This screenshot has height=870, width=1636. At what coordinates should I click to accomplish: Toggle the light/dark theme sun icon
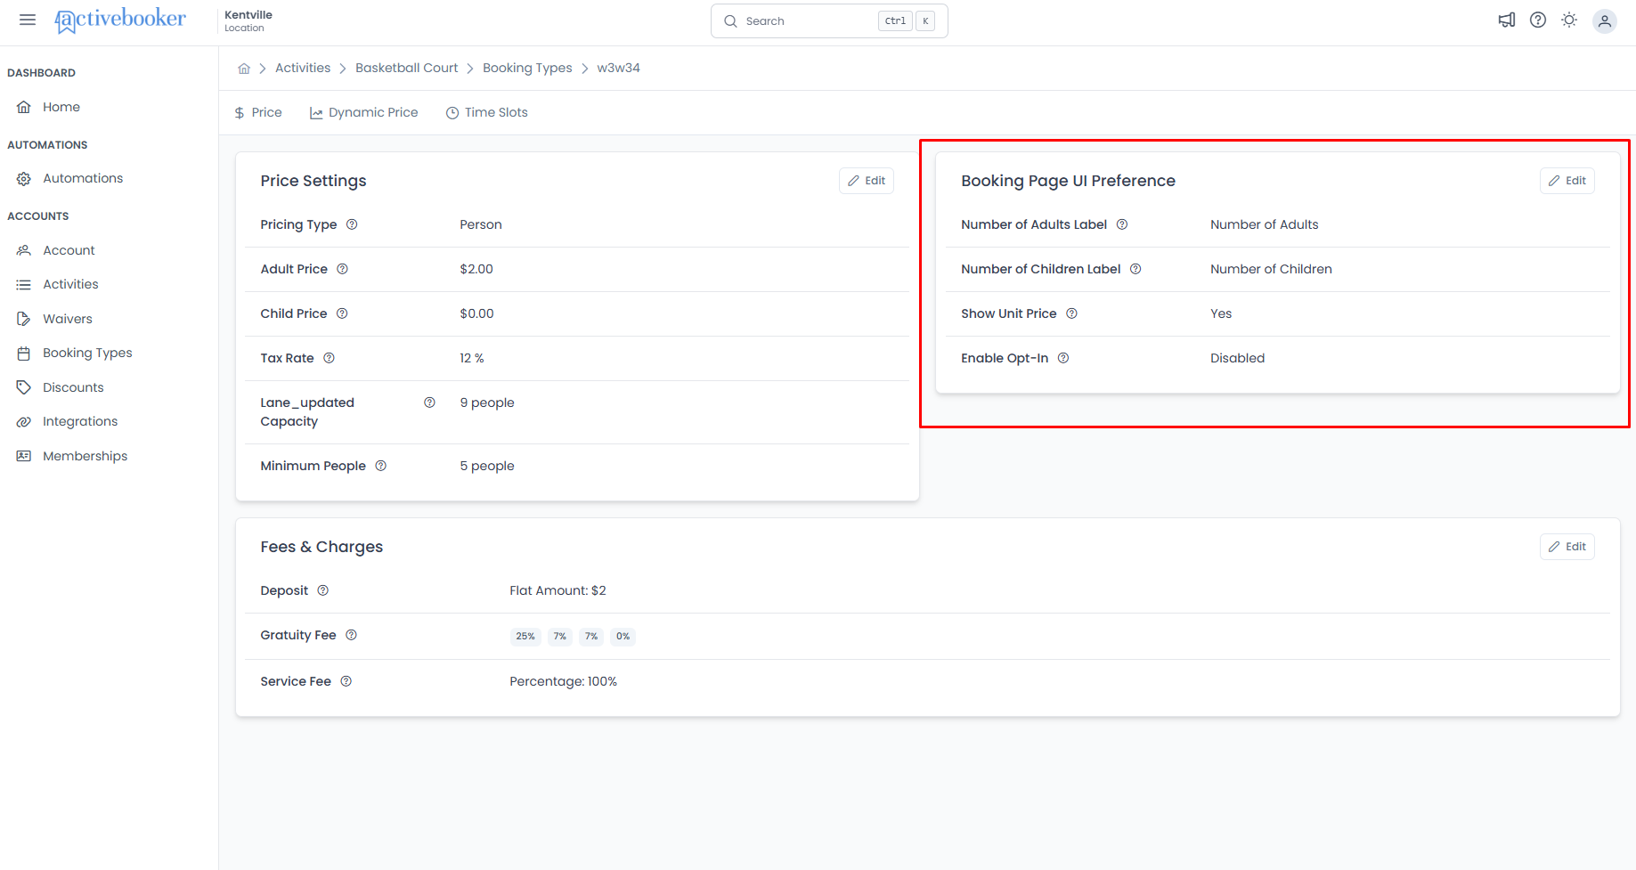(x=1569, y=20)
